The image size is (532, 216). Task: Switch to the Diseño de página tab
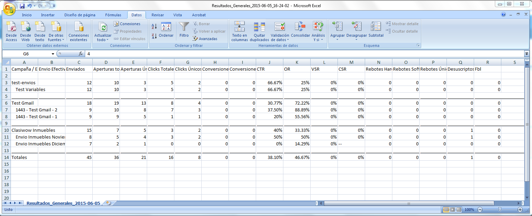point(80,15)
